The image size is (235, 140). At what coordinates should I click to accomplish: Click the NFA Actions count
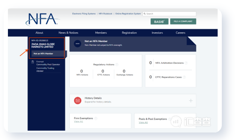pyautogui.click(x=81, y=71)
